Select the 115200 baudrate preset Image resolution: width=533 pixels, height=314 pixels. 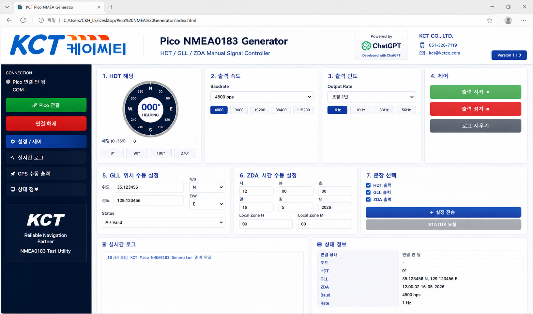click(x=303, y=110)
